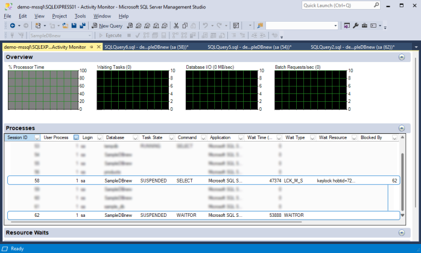The width and height of the screenshot is (421, 253).
Task: Open the Session ID column filter dropdown
Action: click(x=36, y=137)
